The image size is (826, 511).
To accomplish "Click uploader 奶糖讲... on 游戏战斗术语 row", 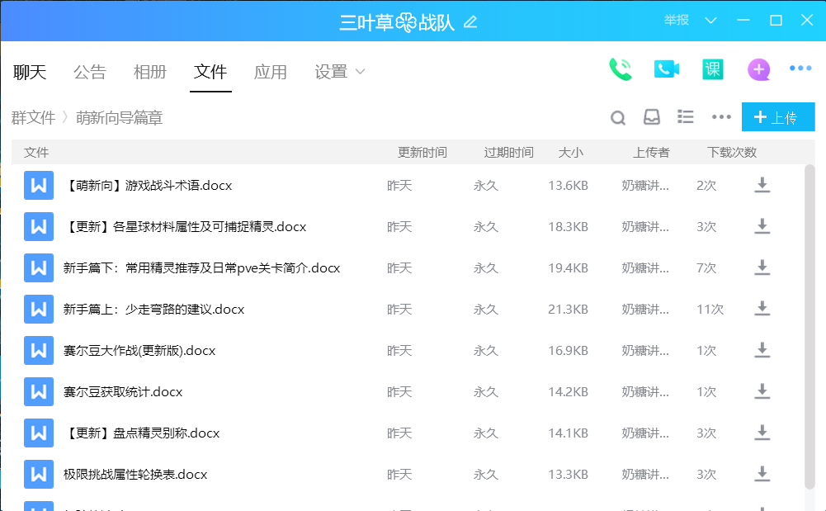I will click(x=645, y=186).
